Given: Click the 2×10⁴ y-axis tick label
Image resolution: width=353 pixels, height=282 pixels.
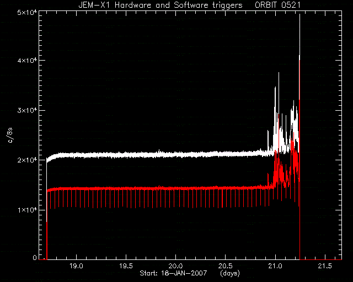Looking at the screenshot, I should point(27,160).
